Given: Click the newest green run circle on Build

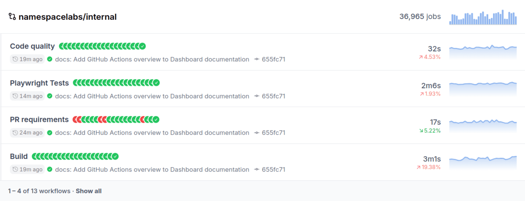Looking at the screenshot, I should 115,156.
